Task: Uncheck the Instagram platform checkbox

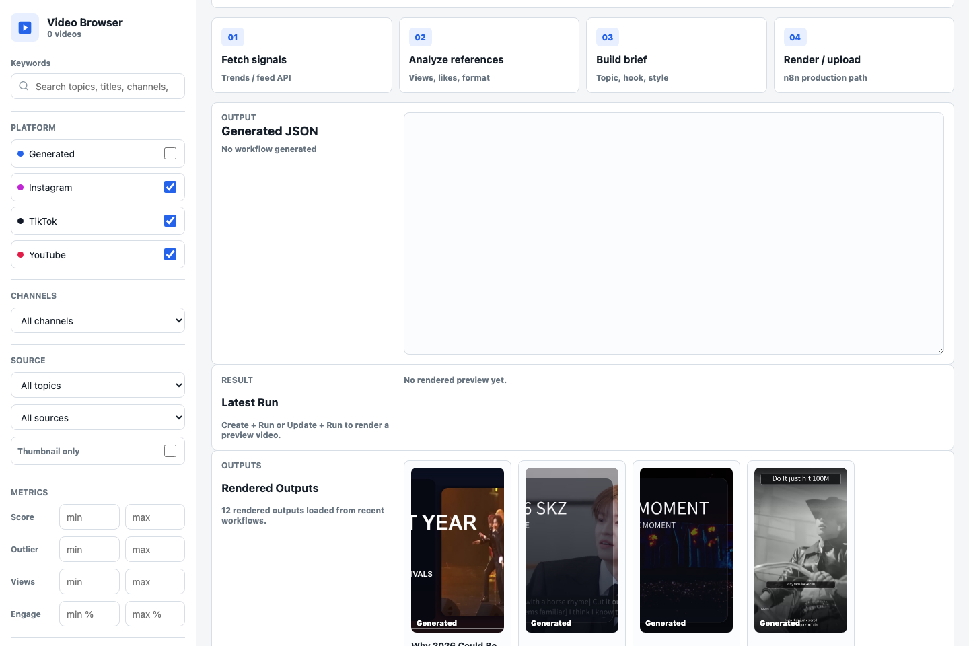Action: (x=170, y=187)
